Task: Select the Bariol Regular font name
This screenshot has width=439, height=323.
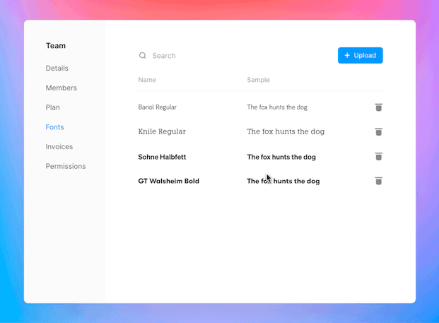Action: click(158, 107)
